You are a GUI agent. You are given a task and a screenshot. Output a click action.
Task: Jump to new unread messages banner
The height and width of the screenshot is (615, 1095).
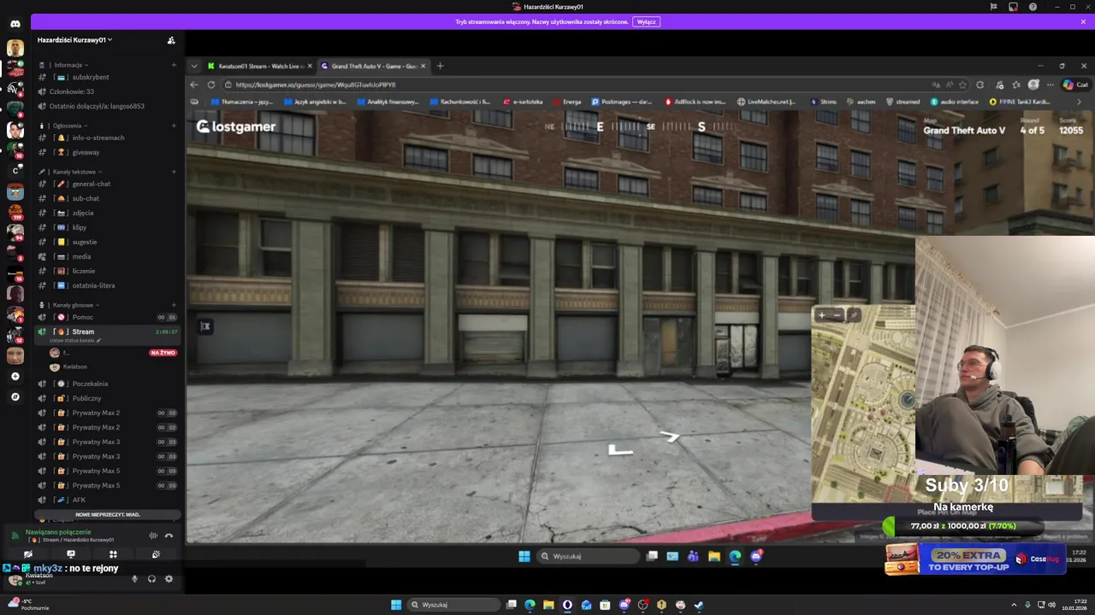107,514
